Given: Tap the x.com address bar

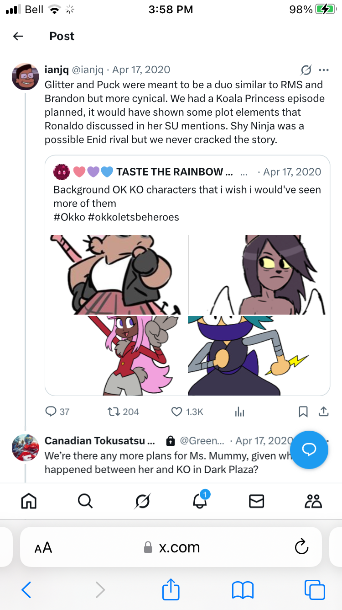Looking at the screenshot, I should (171, 547).
